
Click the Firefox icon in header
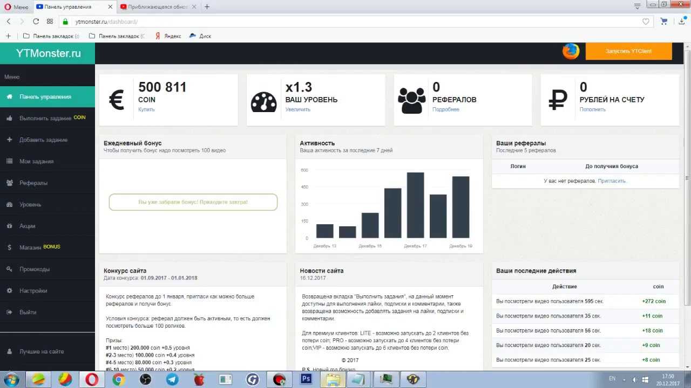click(x=571, y=51)
